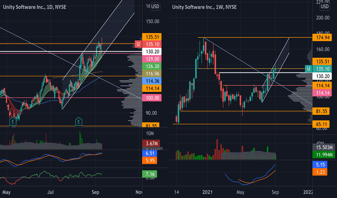Click the first earnings E marker near May
This screenshot has width=337, height=198.
(x=13, y=122)
